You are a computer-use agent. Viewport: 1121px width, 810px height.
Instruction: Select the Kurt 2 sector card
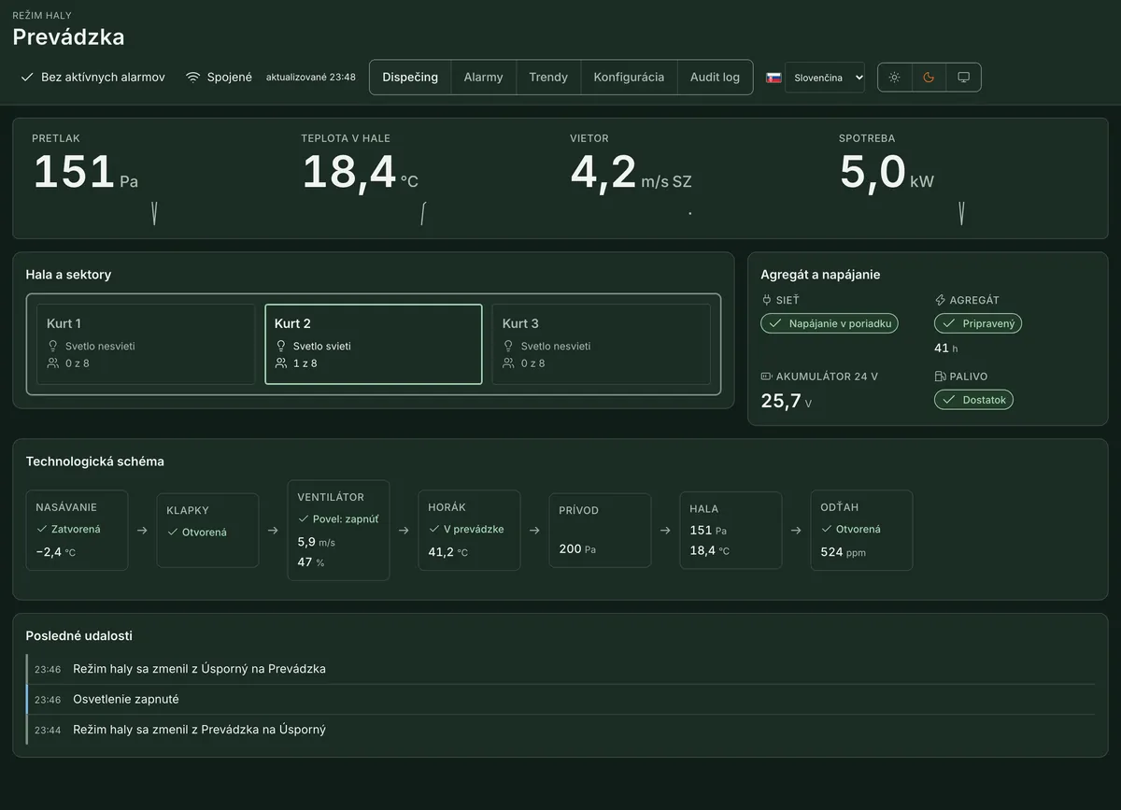coord(374,344)
